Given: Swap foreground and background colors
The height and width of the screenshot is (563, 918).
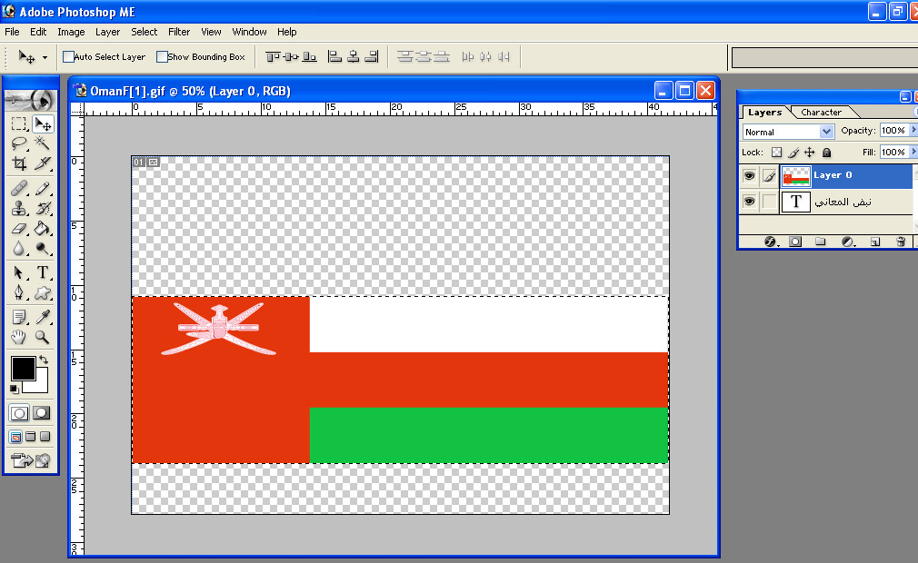Looking at the screenshot, I should (44, 360).
